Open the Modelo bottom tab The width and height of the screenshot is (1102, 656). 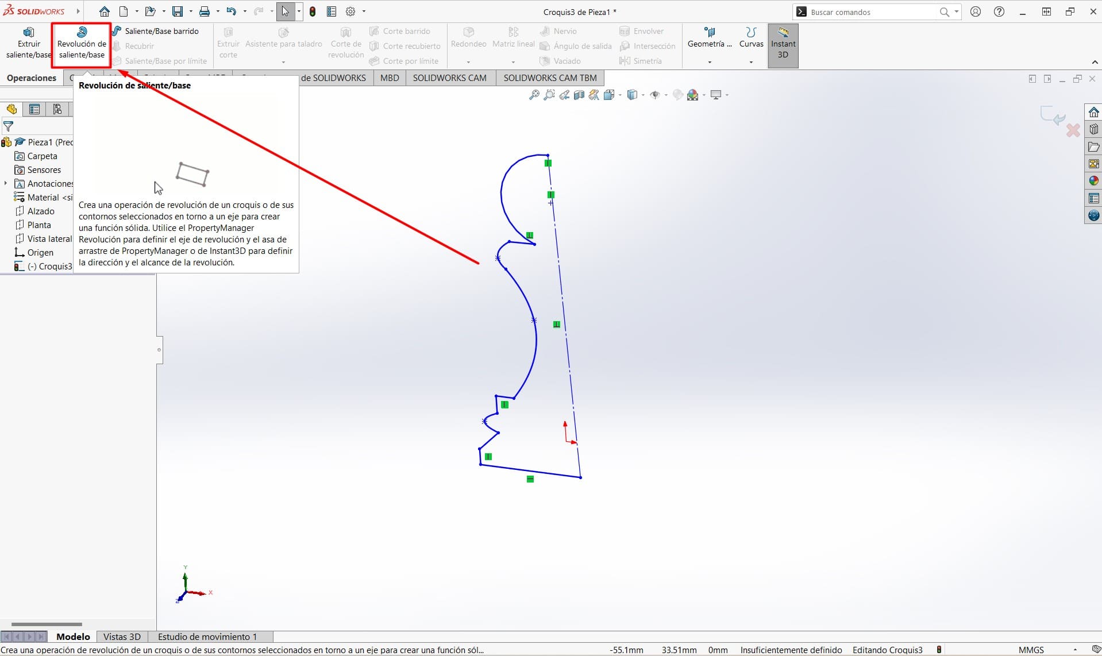pyautogui.click(x=73, y=636)
